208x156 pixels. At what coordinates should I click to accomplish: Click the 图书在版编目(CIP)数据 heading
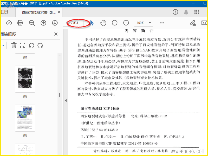coord(100,109)
